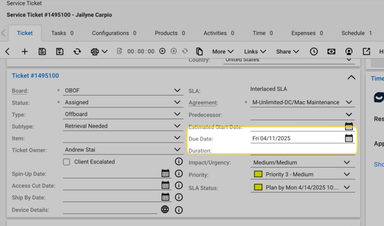Open the More menu
The height and width of the screenshot is (226, 384).
pos(222,52)
